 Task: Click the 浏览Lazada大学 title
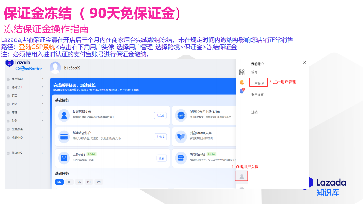click(x=200, y=133)
